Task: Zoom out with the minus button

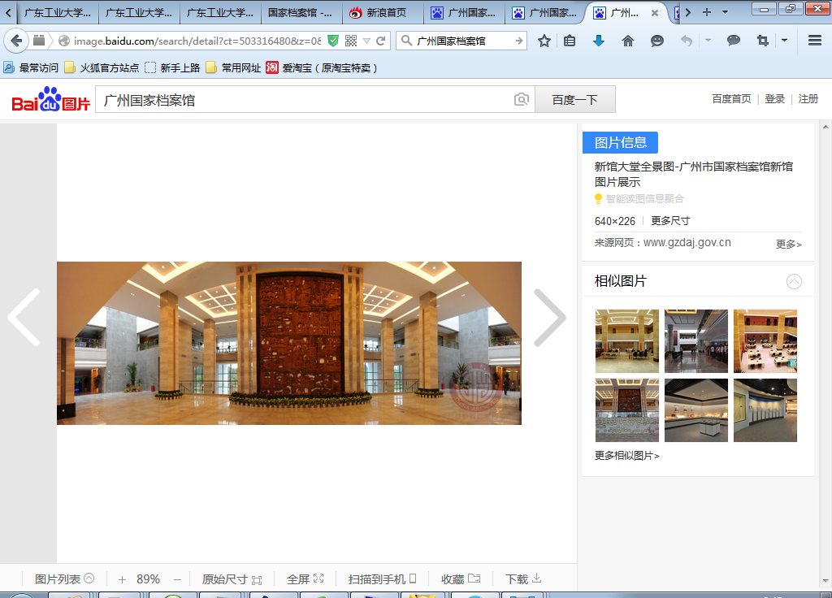Action: [x=177, y=579]
